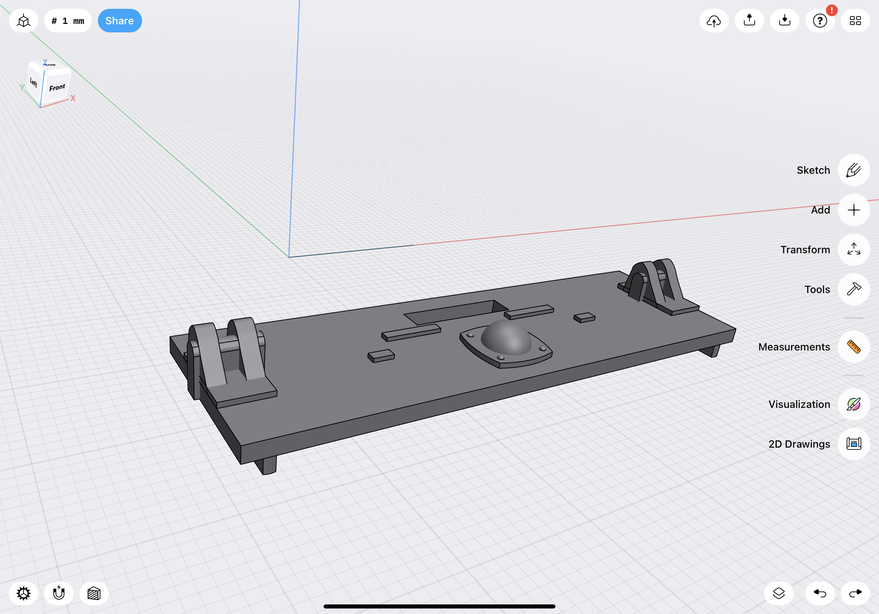Open the designs grid menu icon
879x614 pixels.
point(855,21)
